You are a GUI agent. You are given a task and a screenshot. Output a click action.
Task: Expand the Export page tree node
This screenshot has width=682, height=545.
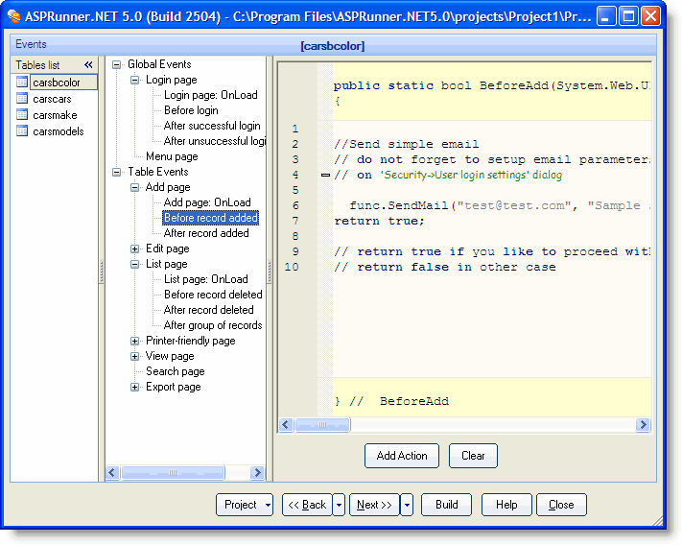coord(134,387)
